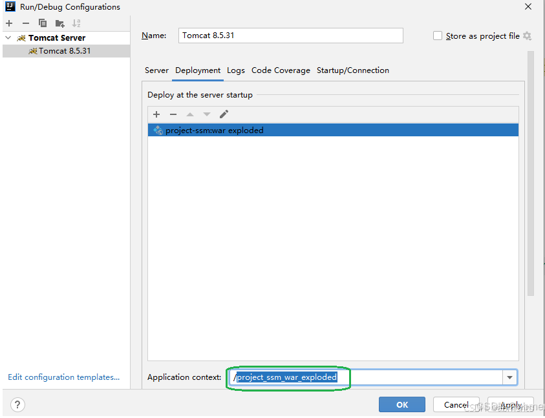Move configuration into new folder icon
The width and height of the screenshot is (545, 418).
pyautogui.click(x=59, y=23)
